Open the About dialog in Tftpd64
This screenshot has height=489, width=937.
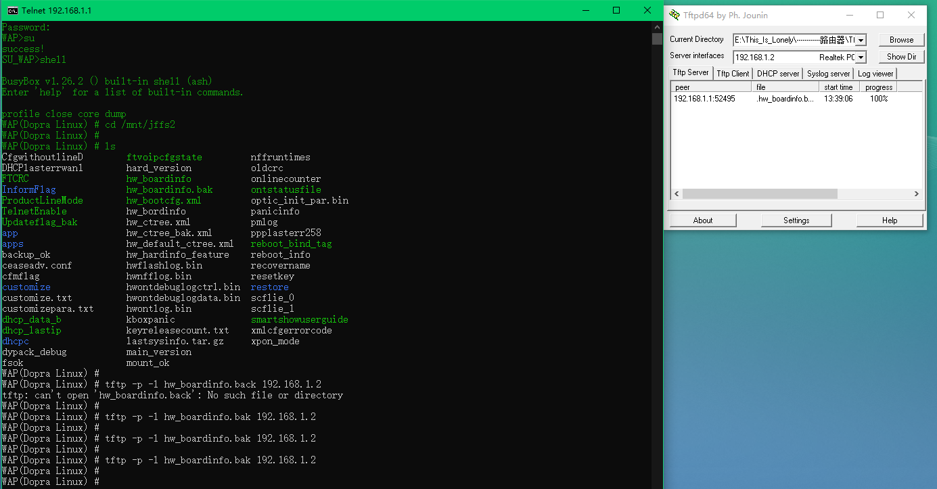coord(703,220)
